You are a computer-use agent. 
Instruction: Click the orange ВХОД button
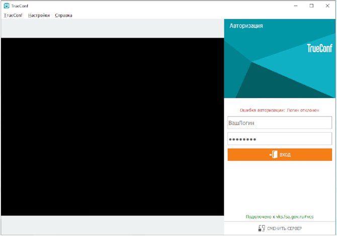pos(280,155)
